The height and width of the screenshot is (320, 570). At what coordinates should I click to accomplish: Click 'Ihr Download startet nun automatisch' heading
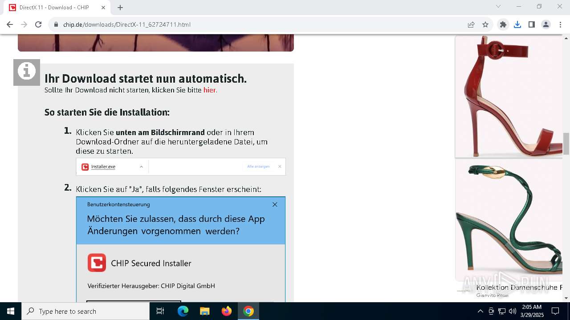pyautogui.click(x=146, y=79)
